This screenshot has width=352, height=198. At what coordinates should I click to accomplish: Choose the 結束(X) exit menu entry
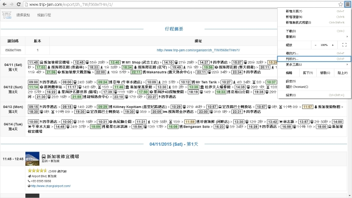tap(314, 95)
